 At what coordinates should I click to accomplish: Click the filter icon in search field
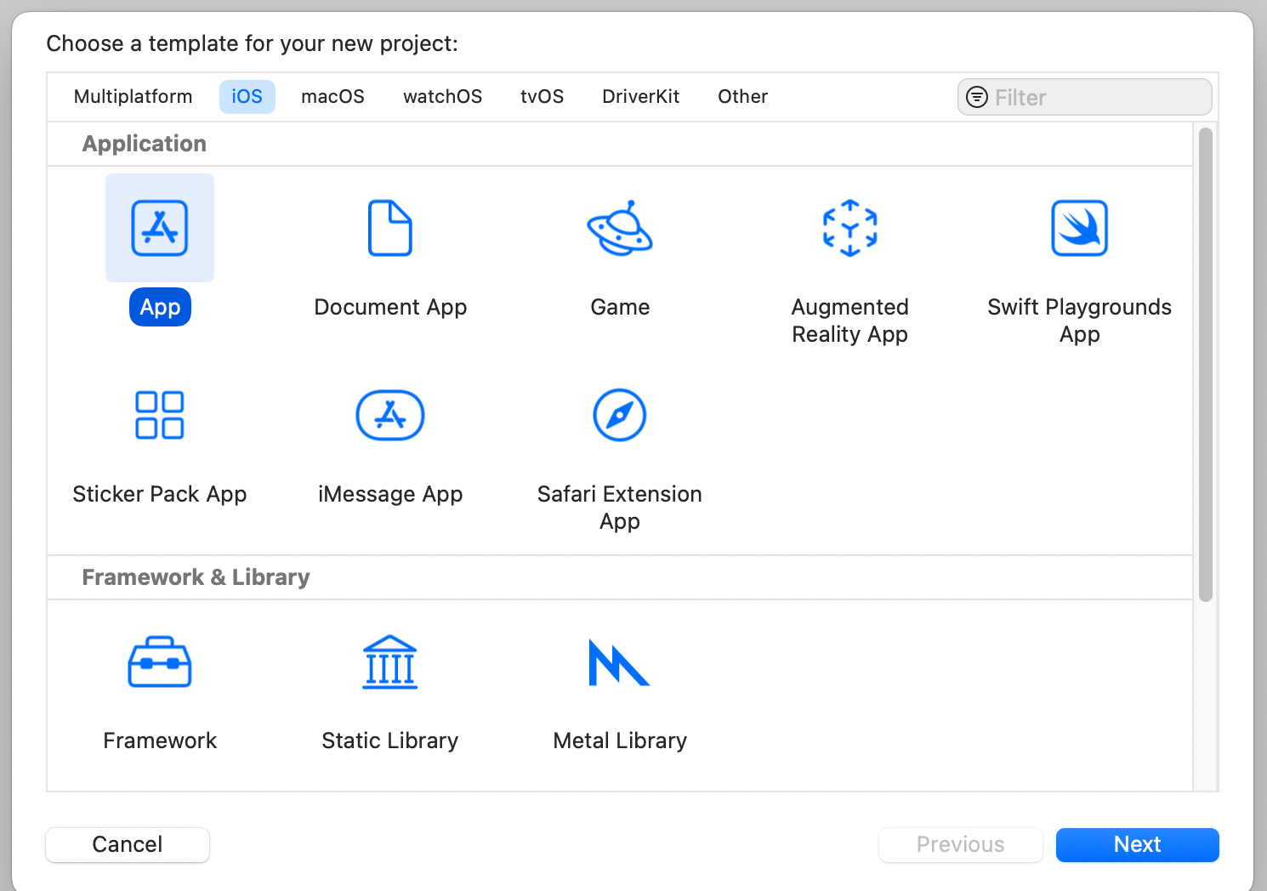977,97
